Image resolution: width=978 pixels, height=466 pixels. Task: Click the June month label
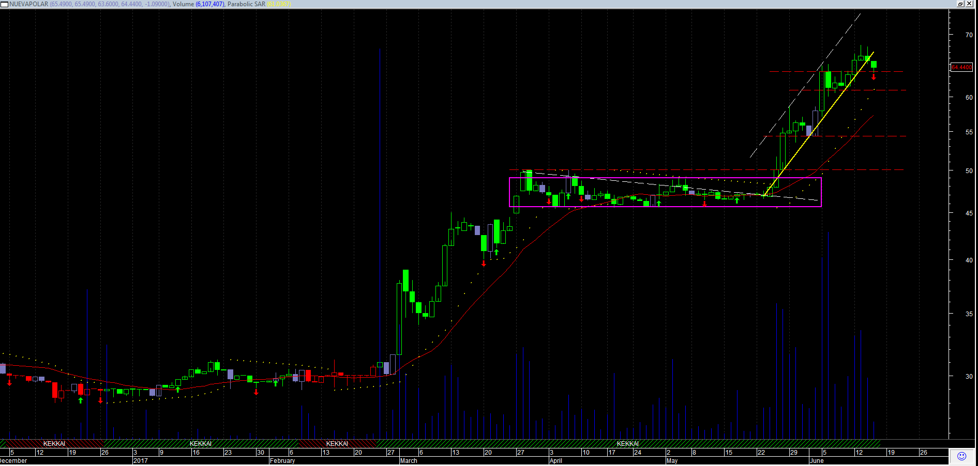pyautogui.click(x=817, y=461)
